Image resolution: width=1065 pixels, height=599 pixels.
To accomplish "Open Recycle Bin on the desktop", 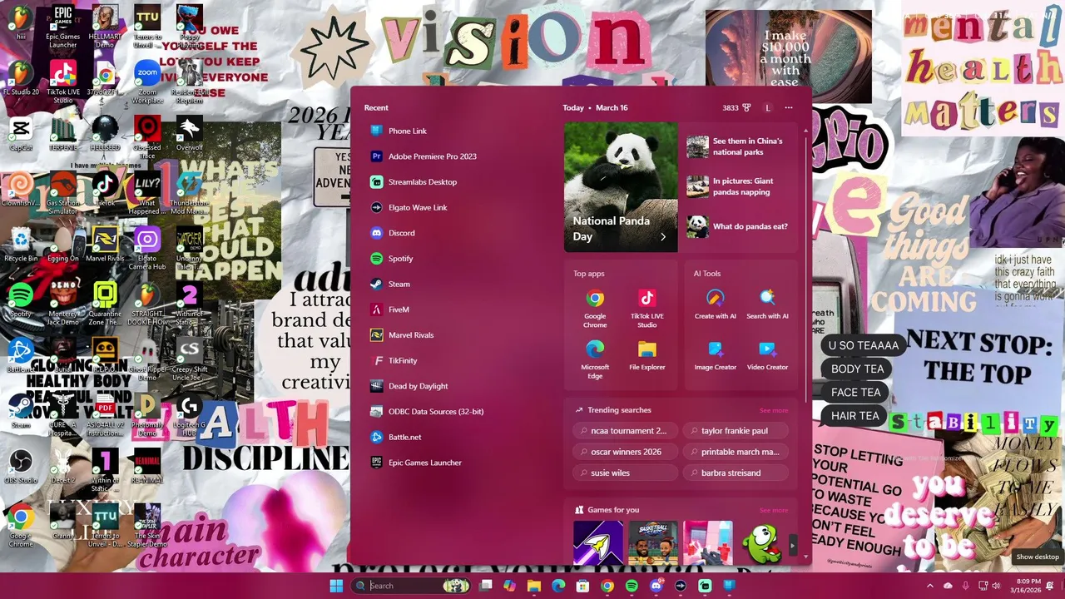I will pos(21,245).
